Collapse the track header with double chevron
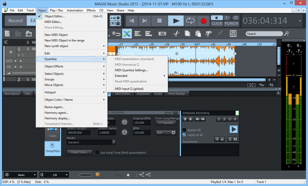 (6, 42)
